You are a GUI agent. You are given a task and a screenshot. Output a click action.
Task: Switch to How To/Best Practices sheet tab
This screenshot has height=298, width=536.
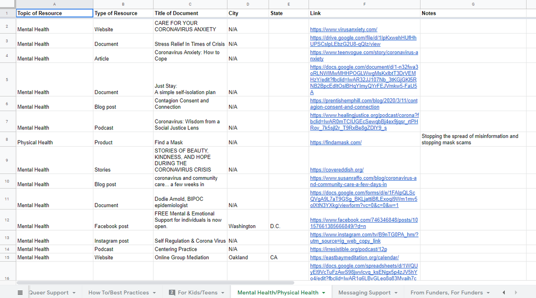click(x=119, y=293)
